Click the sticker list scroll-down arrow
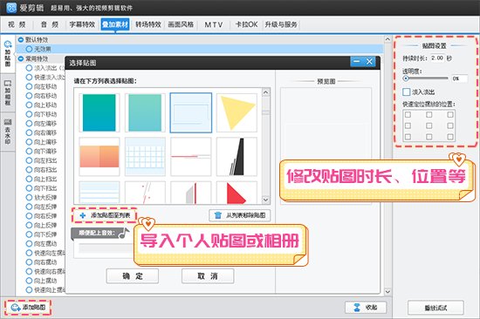Viewport: 480px width, 319px height. [x=265, y=200]
